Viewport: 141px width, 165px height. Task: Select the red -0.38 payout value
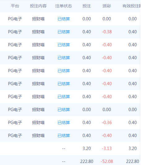point(107,32)
